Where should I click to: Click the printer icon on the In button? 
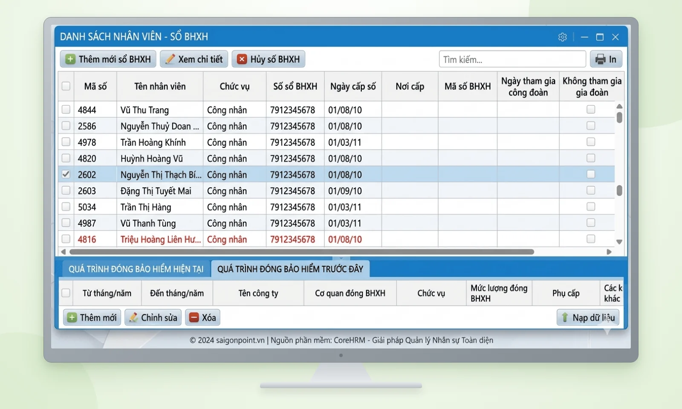[601, 59]
